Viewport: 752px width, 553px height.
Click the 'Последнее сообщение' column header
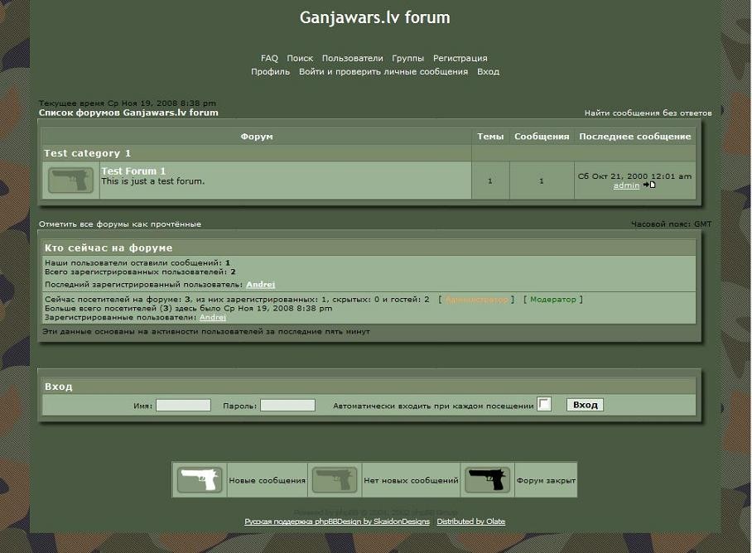(635, 137)
